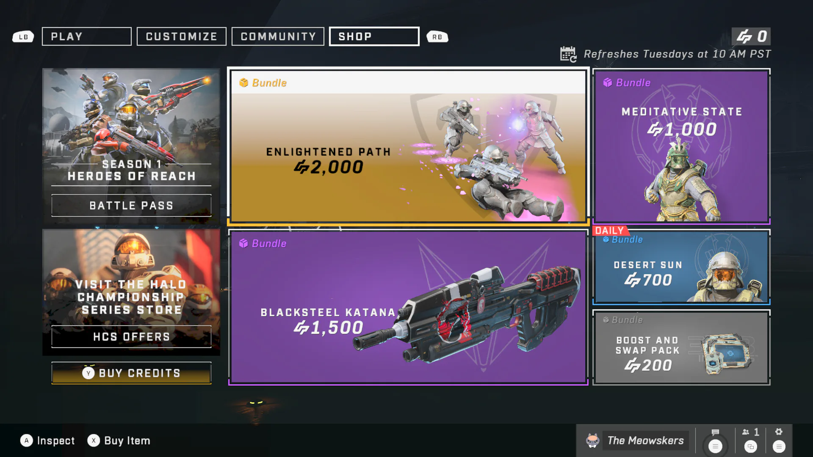Click the LB bumper icon

pyautogui.click(x=23, y=37)
